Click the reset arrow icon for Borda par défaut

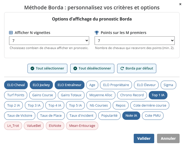pyautogui.click(x=122, y=68)
